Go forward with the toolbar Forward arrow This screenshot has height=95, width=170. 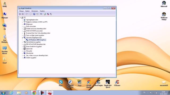click(23, 14)
